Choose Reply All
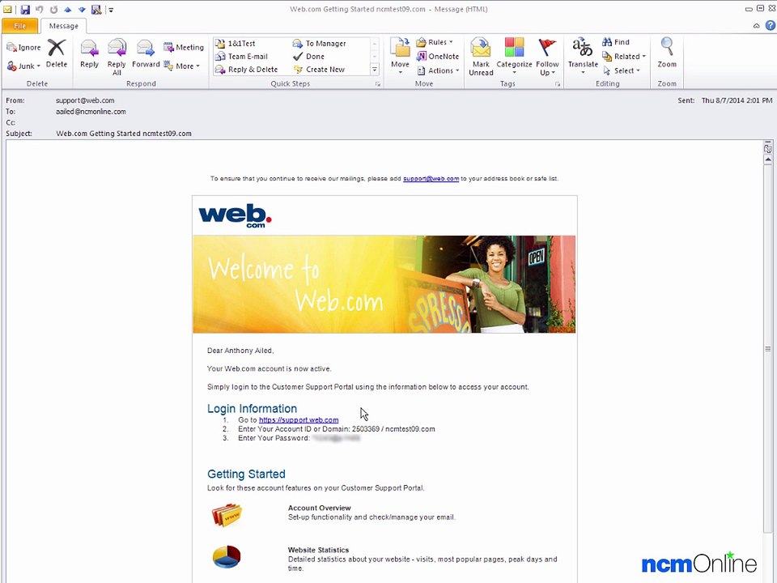Viewport: 777px width, 583px height. 117,57
